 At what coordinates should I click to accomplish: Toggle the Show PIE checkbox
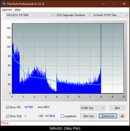coord(8,107)
